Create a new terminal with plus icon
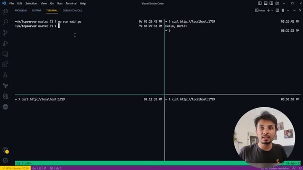The image size is (303, 170). tap(268, 10)
